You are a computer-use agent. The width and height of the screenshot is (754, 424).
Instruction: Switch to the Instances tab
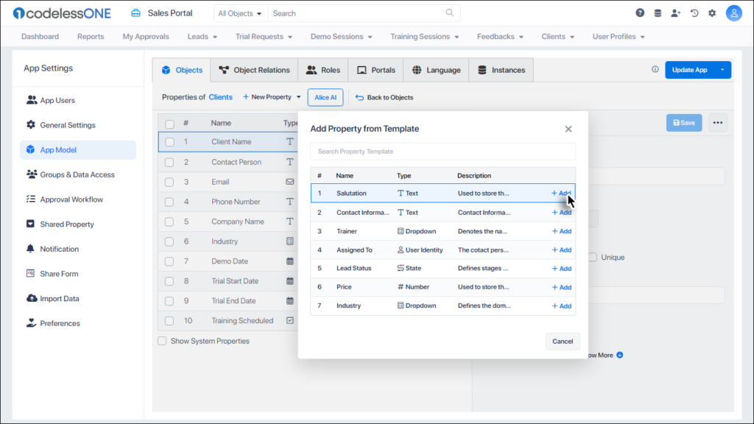(501, 70)
